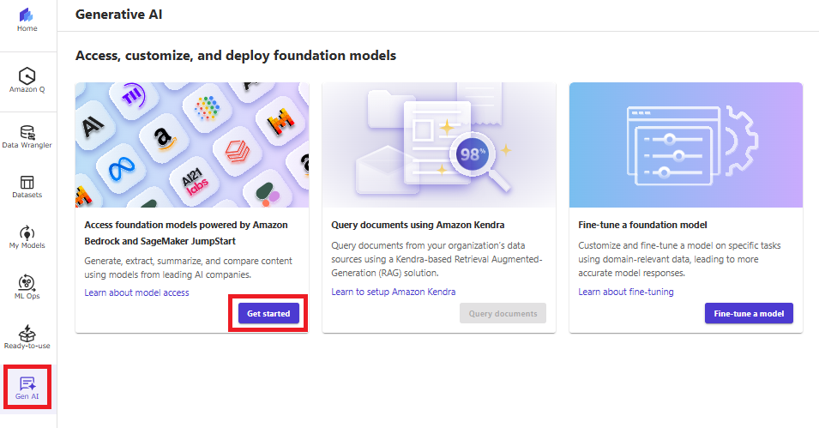Open Amazon Q in the sidebar

coord(27,81)
